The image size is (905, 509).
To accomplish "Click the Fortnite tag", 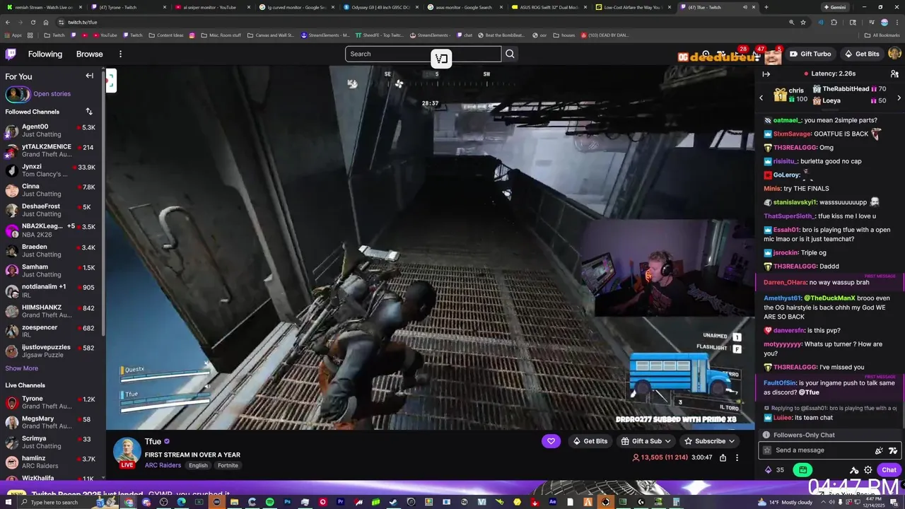I will (228, 465).
